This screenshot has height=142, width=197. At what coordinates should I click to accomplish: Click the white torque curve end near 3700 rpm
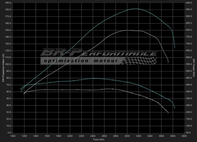168,113
